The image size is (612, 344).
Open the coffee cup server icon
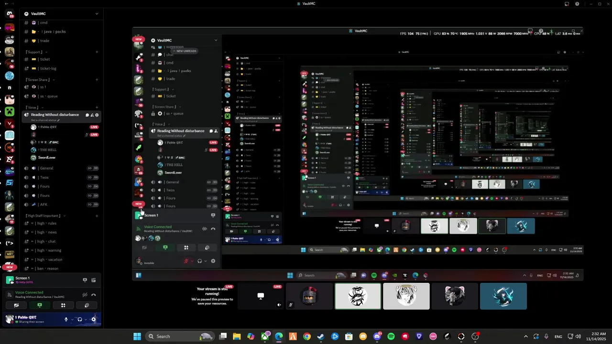(10, 41)
